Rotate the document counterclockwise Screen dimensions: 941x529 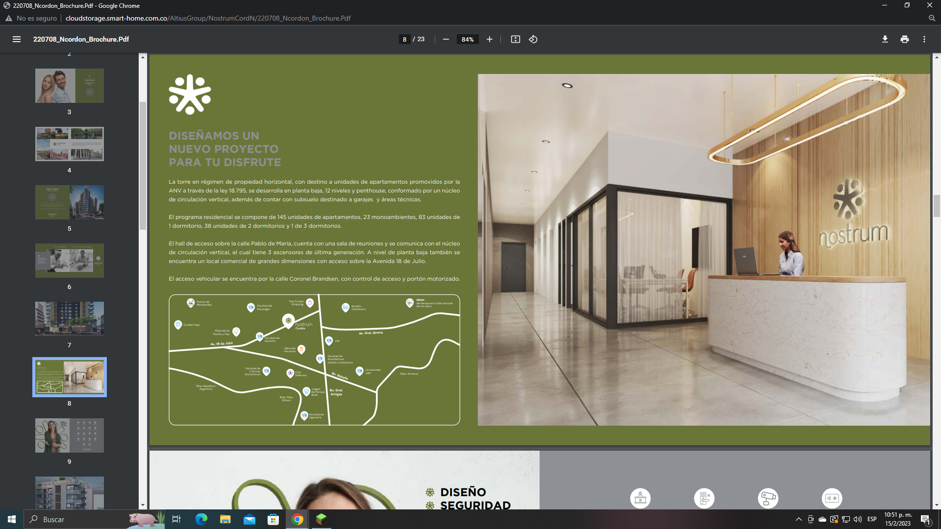(533, 39)
